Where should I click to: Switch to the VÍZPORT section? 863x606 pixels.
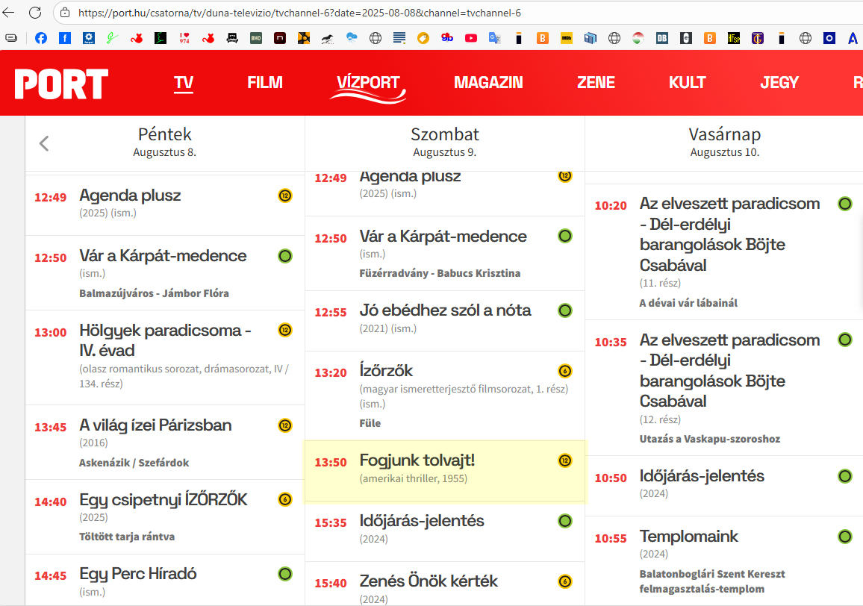pyautogui.click(x=368, y=84)
